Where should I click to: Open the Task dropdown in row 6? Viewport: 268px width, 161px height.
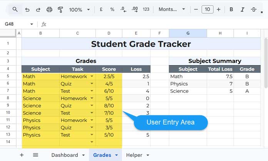(92, 84)
